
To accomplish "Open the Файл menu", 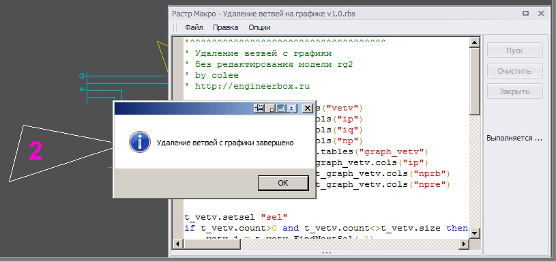I will (194, 27).
